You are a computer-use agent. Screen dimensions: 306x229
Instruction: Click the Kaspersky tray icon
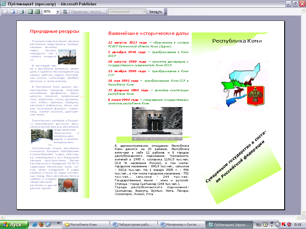click(284, 225)
